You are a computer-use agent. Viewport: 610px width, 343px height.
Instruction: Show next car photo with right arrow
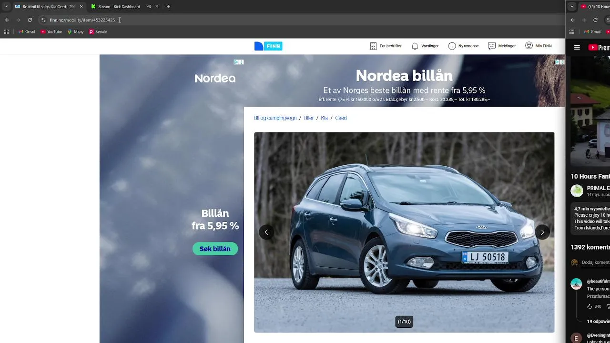pos(542,232)
